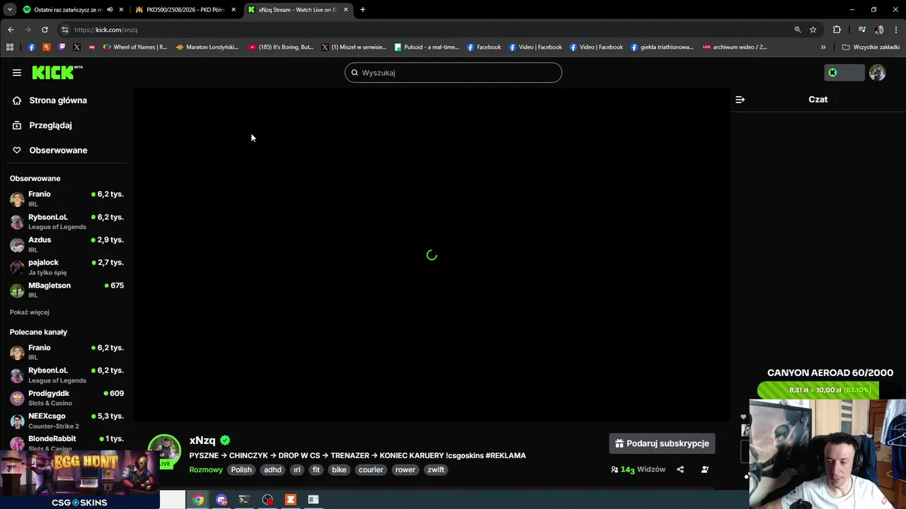This screenshot has width=906, height=509.
Task: Open the Maraton Londyński bookmark
Action: [x=207, y=47]
